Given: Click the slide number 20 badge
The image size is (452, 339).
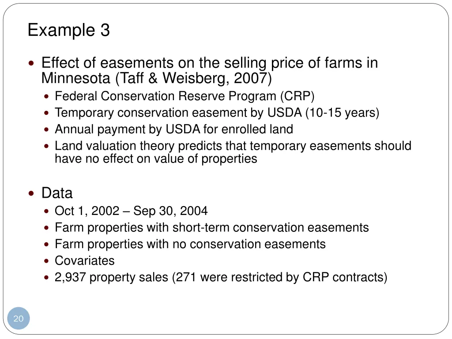Looking at the screenshot, I should [x=19, y=318].
